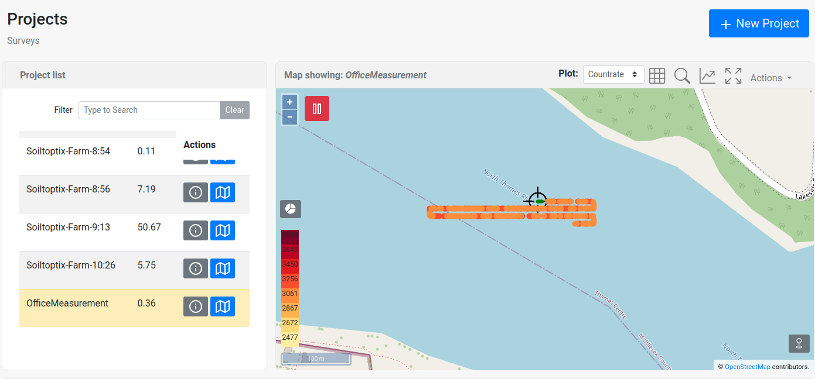Click the New Project button

point(759,23)
